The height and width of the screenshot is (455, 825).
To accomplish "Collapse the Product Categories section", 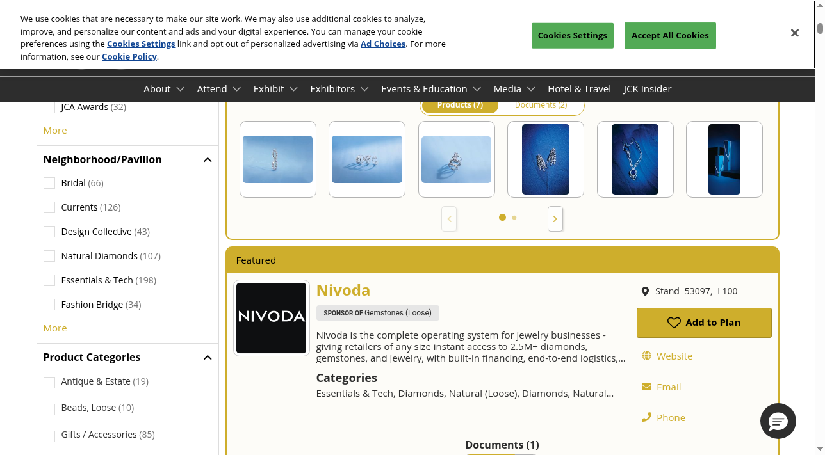I will point(208,358).
